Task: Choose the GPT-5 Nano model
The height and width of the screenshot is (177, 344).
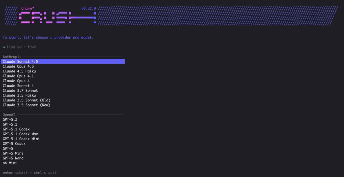Action: (x=13, y=158)
